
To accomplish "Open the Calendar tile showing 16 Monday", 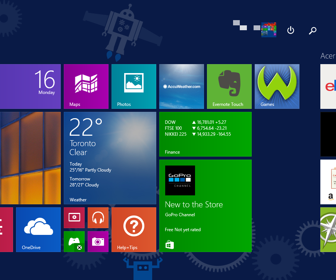I will (30, 86).
